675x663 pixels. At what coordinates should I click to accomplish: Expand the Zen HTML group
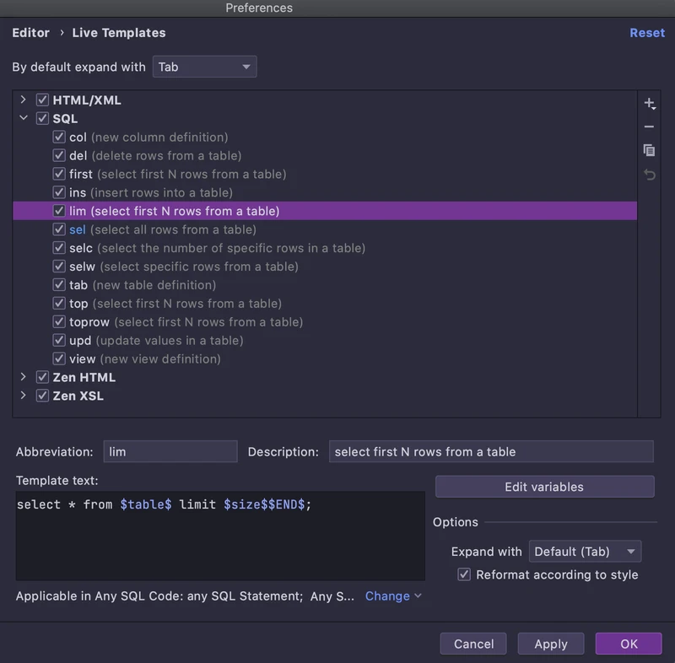point(24,377)
